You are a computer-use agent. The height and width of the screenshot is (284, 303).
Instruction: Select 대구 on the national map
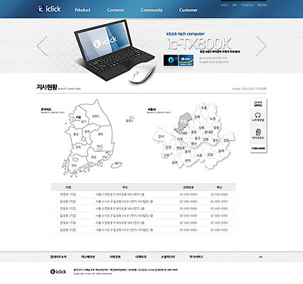(x=100, y=147)
